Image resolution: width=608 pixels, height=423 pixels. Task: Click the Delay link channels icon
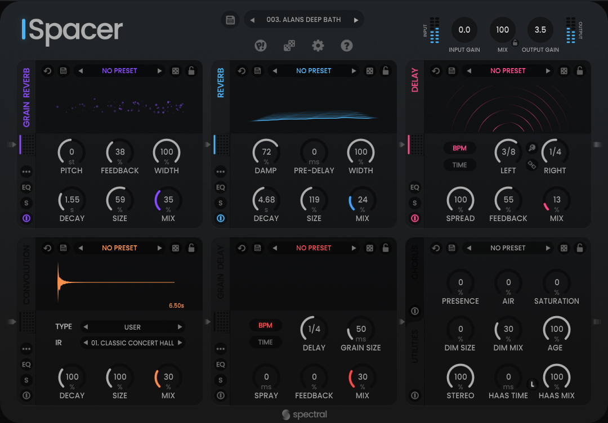(531, 165)
